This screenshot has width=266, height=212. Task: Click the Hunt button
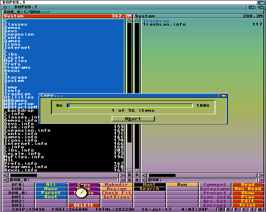click(150, 185)
